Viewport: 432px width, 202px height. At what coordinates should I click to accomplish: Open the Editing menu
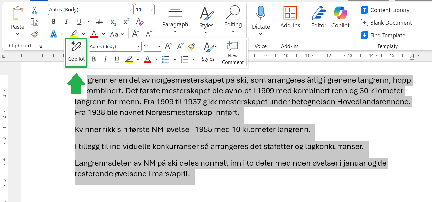click(233, 17)
